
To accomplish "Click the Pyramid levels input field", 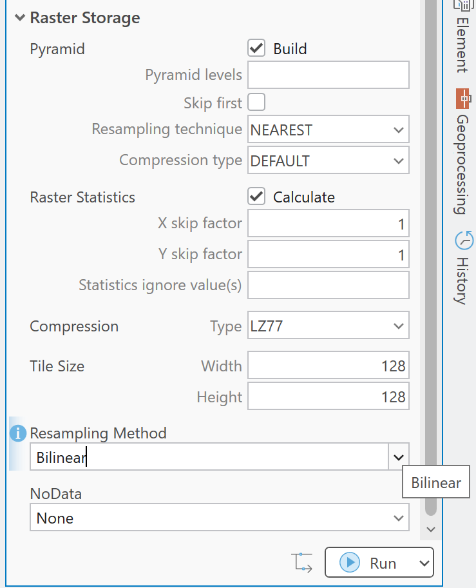I will pos(328,75).
